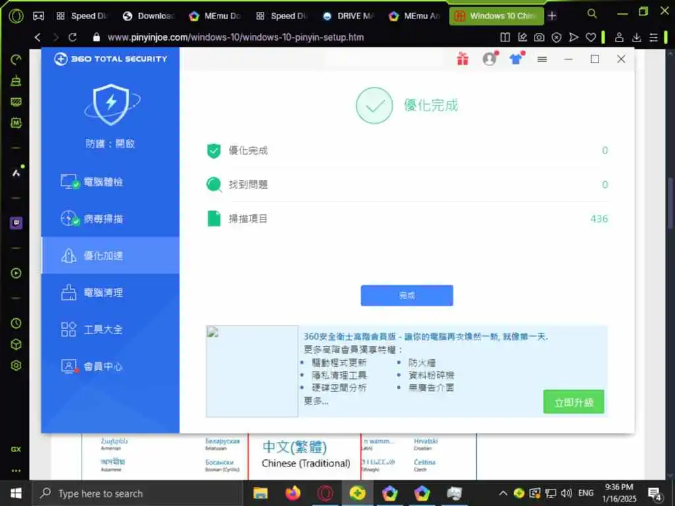Click the 更多... text in promo
Screen dimensions: 675x506
[316, 401]
